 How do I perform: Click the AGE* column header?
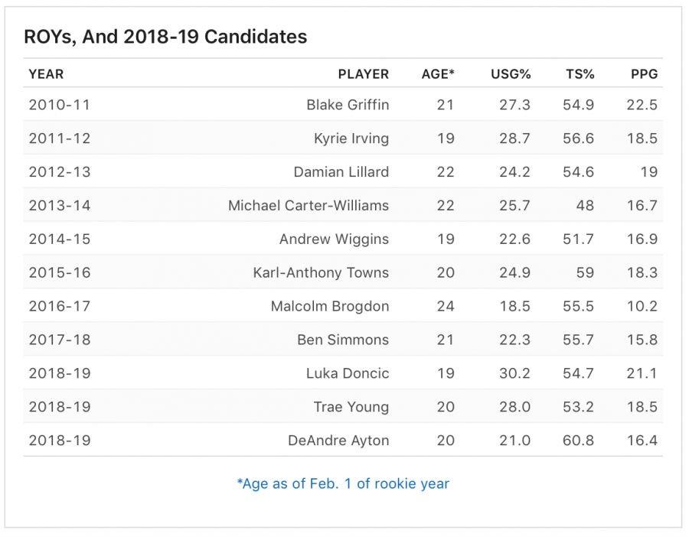(438, 74)
